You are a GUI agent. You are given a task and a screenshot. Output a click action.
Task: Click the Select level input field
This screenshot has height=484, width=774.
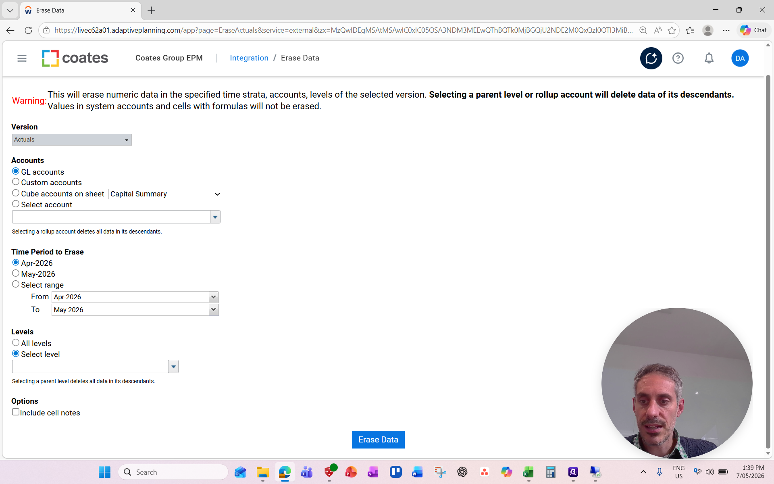point(90,367)
